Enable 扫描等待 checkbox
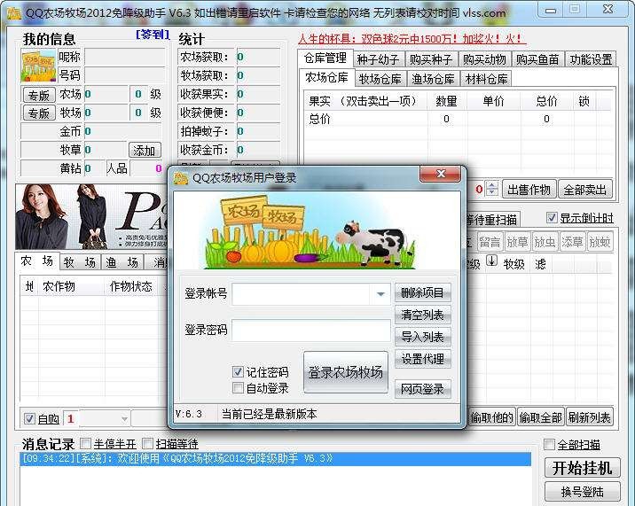635x506 pixels. (x=147, y=444)
